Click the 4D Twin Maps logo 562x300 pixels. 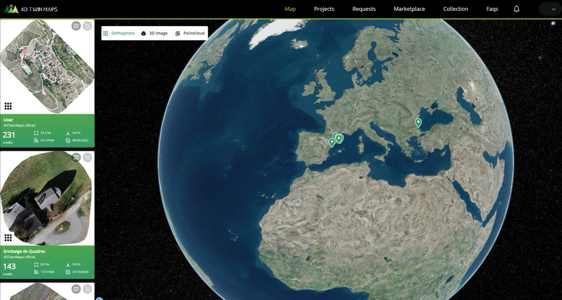coord(31,9)
